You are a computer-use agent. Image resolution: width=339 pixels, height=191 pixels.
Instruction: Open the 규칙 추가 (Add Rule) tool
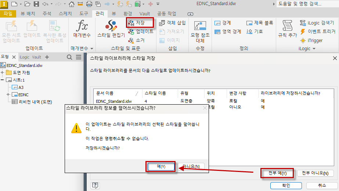point(287,26)
